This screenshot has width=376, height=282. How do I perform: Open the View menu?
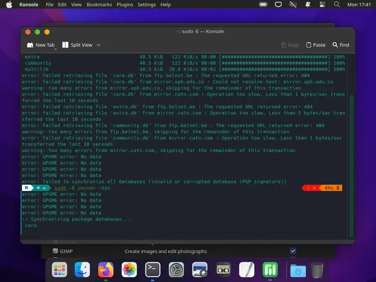click(x=76, y=4)
